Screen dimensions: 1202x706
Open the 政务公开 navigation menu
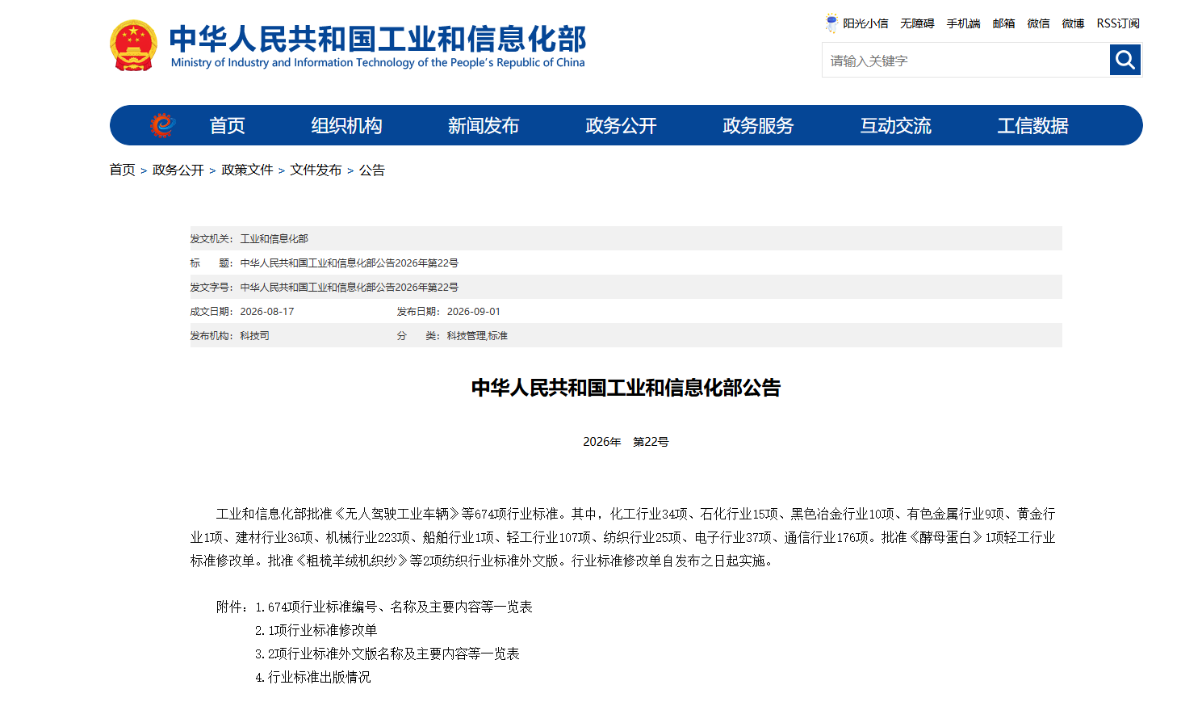621,125
